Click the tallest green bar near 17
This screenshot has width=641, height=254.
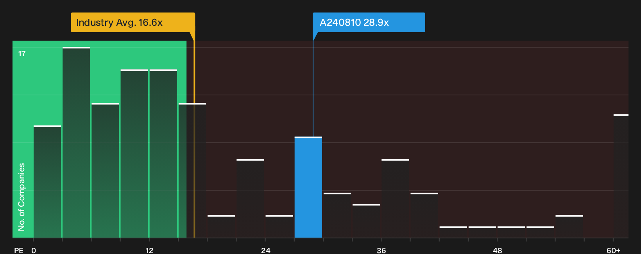pos(76,142)
